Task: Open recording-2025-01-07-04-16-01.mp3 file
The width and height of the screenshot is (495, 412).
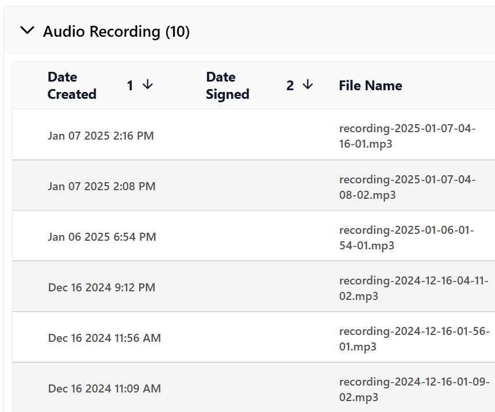Action: coord(407,136)
